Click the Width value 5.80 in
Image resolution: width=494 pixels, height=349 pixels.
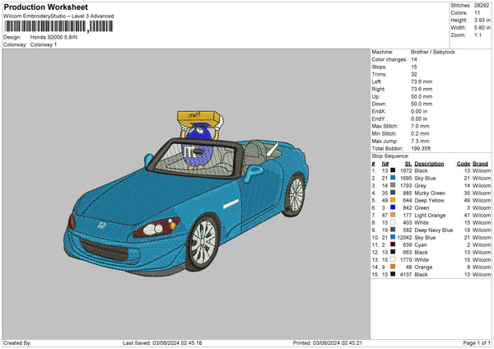pyautogui.click(x=482, y=28)
